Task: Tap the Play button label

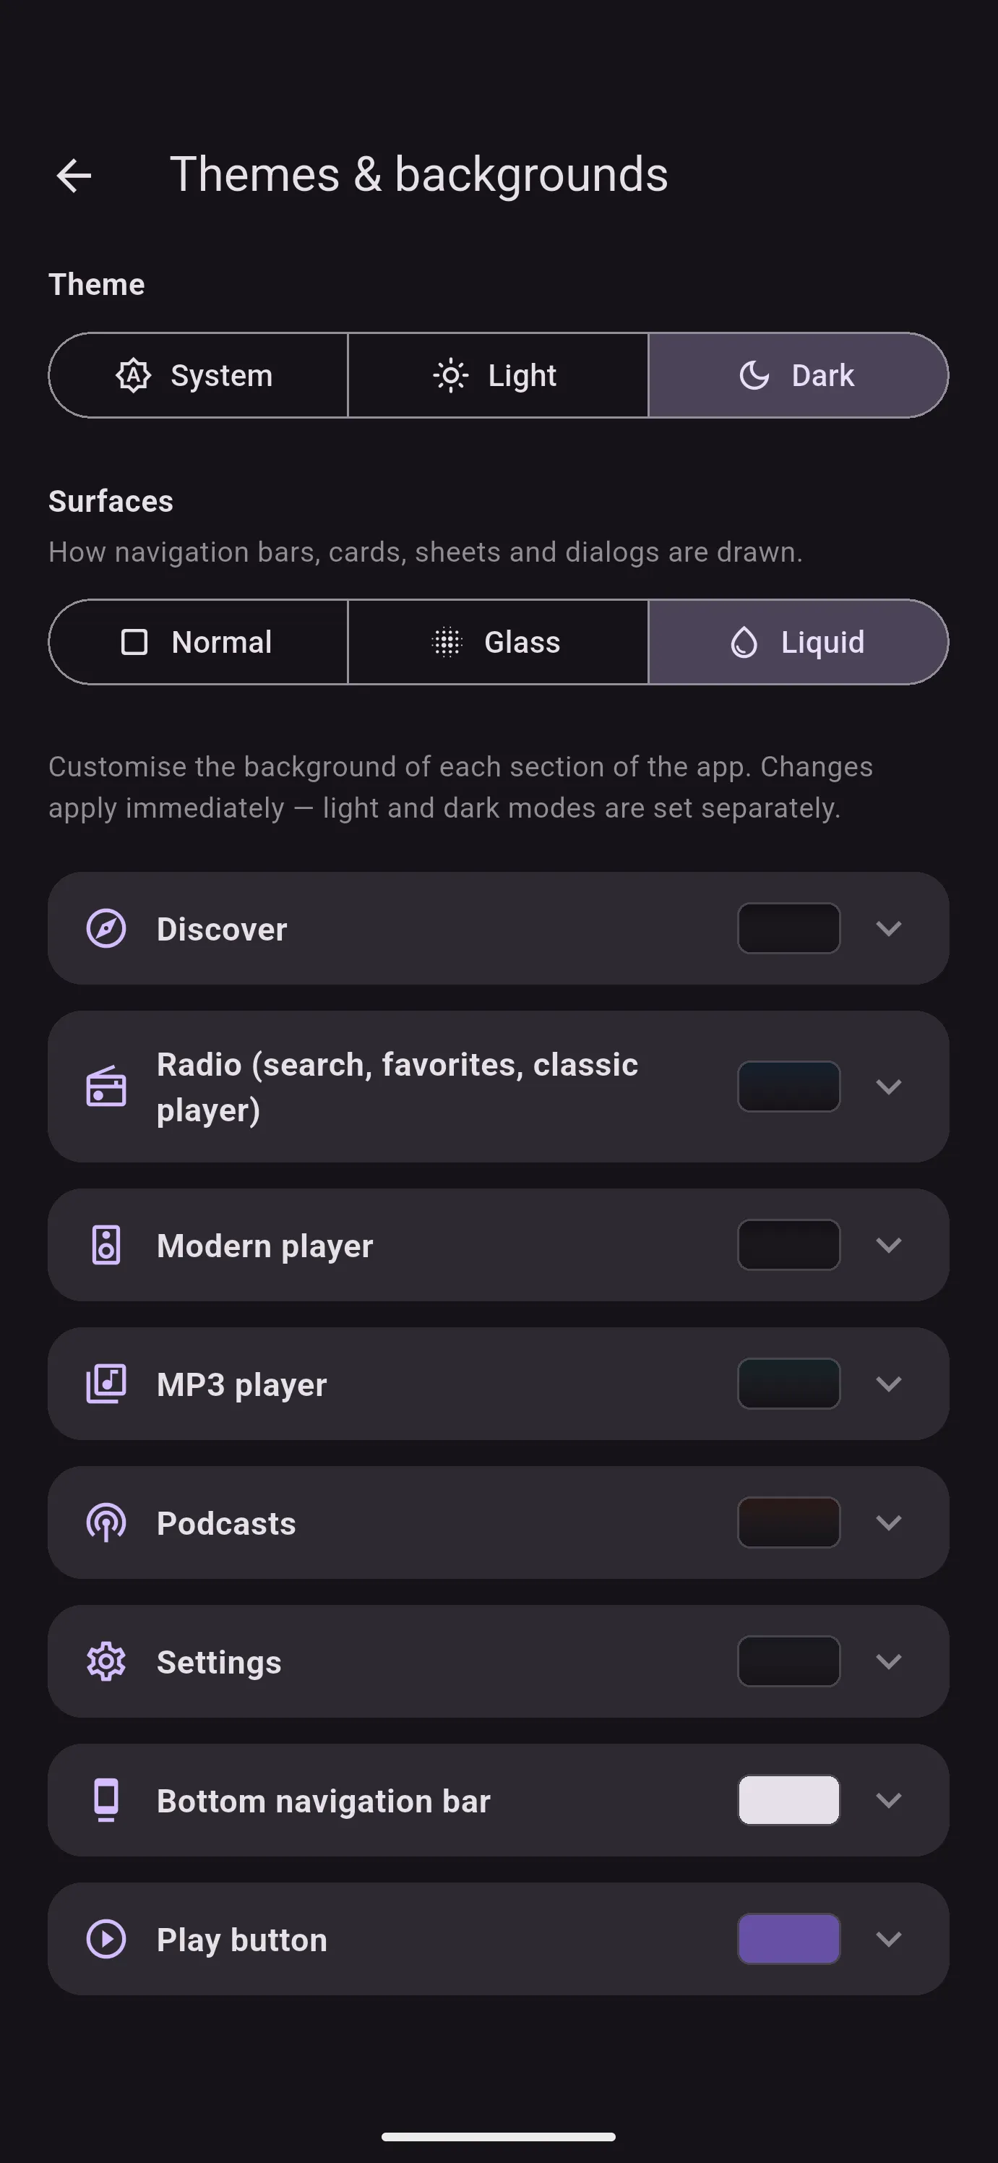Action: pos(242,1940)
